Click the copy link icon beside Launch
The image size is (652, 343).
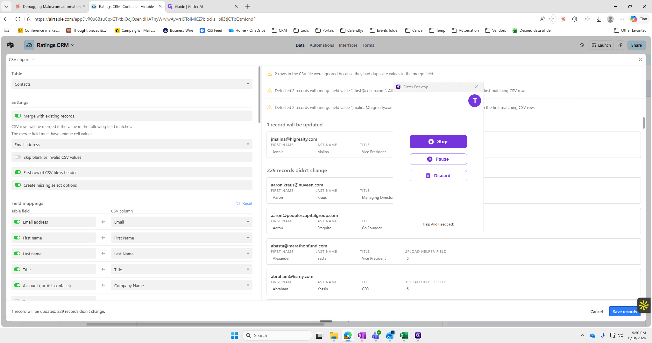[620, 45]
